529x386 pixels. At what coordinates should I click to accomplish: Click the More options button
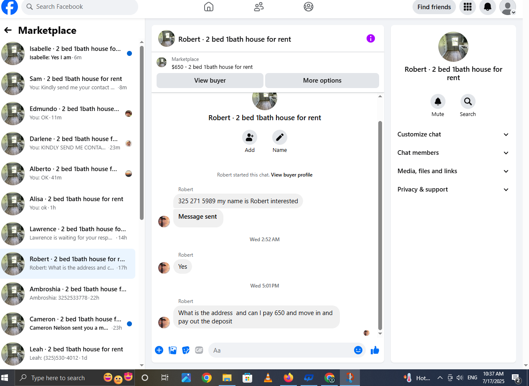tap(322, 81)
